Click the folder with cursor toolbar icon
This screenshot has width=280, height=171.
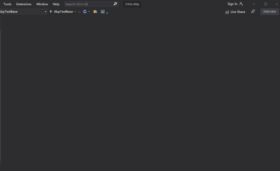[95, 12]
